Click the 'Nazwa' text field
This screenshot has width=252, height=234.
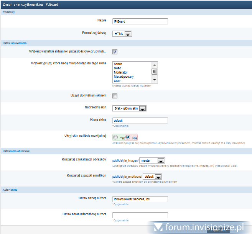140,21
